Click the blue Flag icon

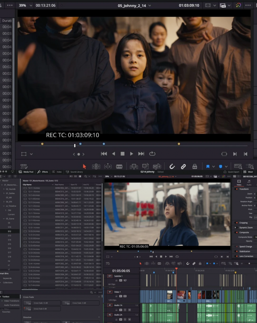point(208,167)
